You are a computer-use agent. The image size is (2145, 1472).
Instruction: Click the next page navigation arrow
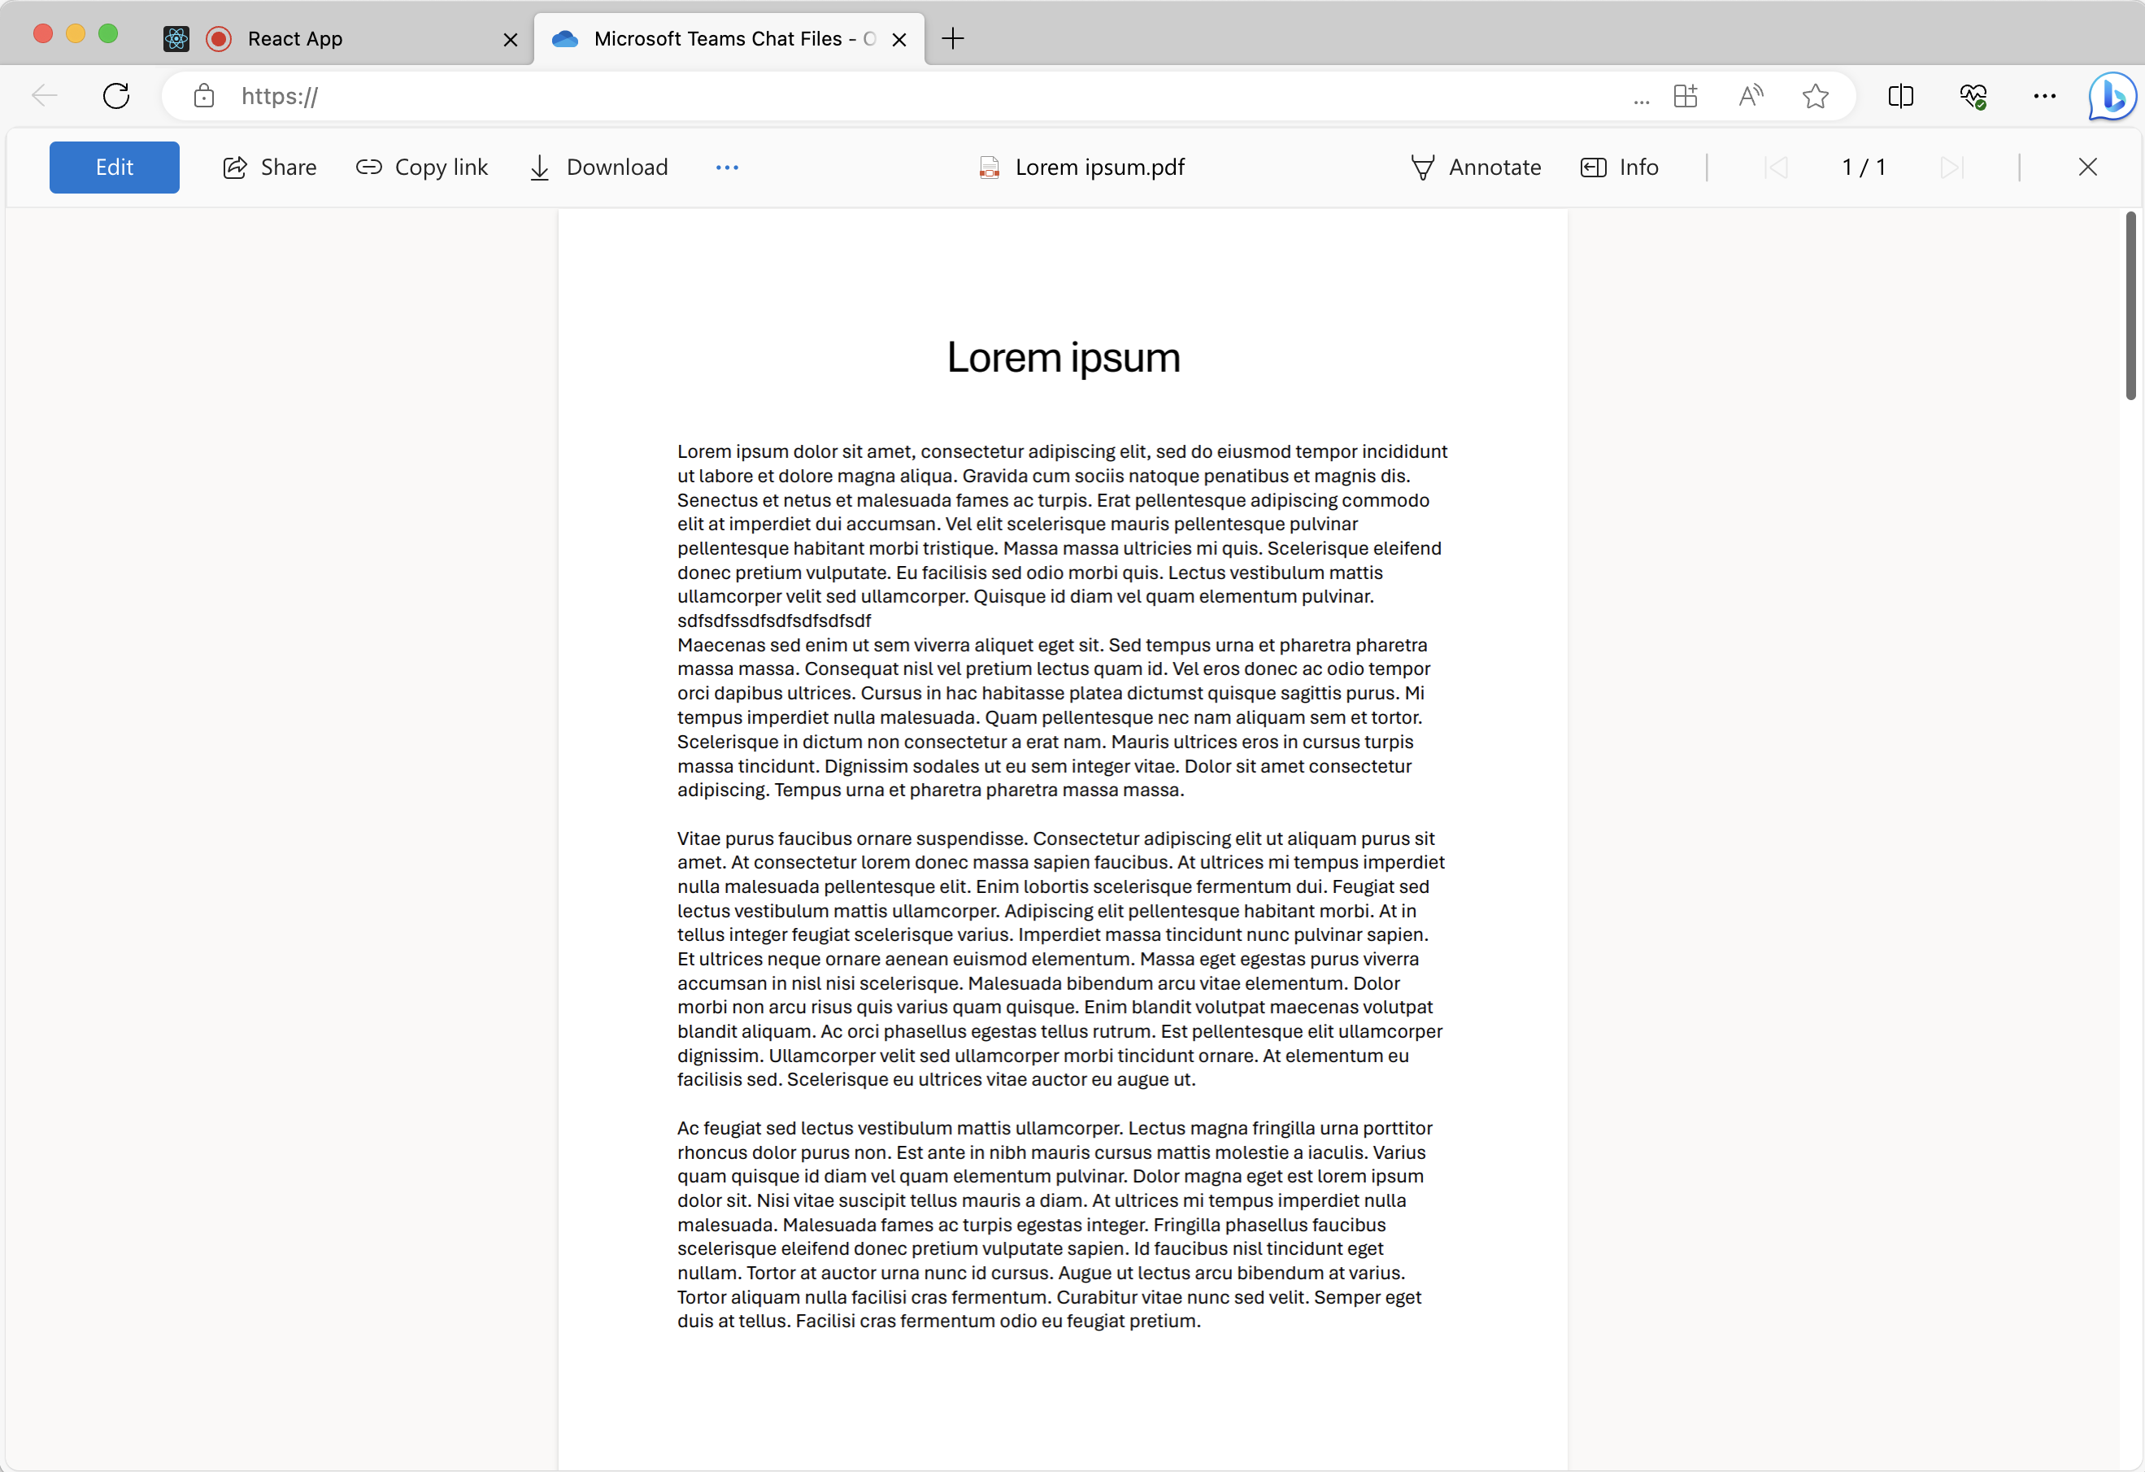(x=1949, y=166)
